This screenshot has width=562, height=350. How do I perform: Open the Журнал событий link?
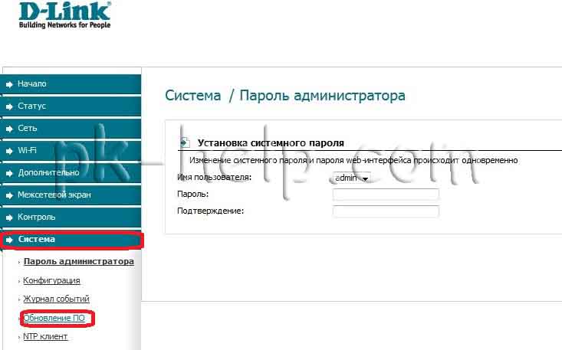(x=56, y=299)
